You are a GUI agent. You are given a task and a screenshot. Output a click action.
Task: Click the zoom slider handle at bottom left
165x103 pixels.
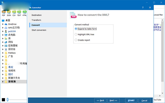(x=7, y=100)
